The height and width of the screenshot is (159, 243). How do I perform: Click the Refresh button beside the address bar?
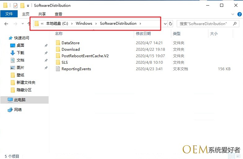click(x=171, y=24)
